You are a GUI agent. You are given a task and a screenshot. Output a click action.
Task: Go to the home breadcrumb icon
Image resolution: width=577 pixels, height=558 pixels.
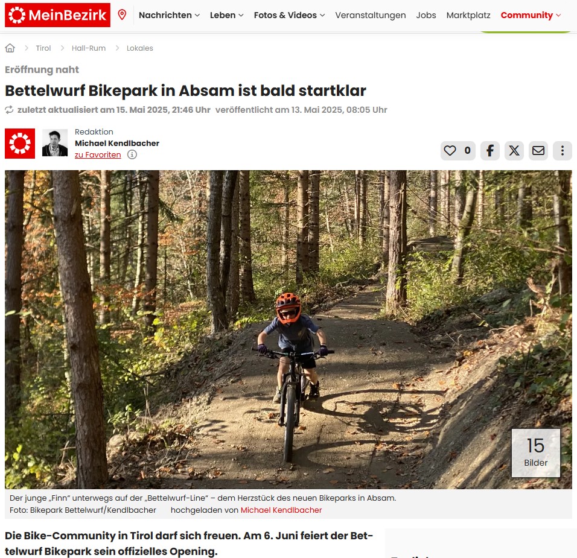click(10, 48)
